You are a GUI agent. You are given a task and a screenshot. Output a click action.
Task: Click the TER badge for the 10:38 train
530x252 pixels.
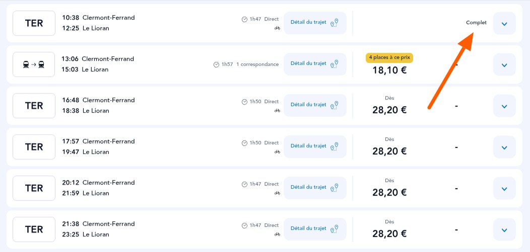click(x=34, y=23)
